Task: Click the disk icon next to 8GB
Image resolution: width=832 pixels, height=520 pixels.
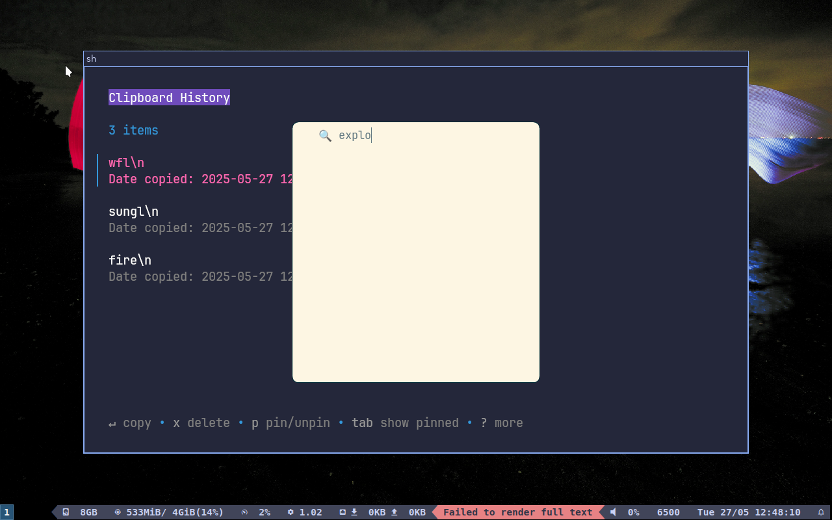Action: [x=66, y=512]
